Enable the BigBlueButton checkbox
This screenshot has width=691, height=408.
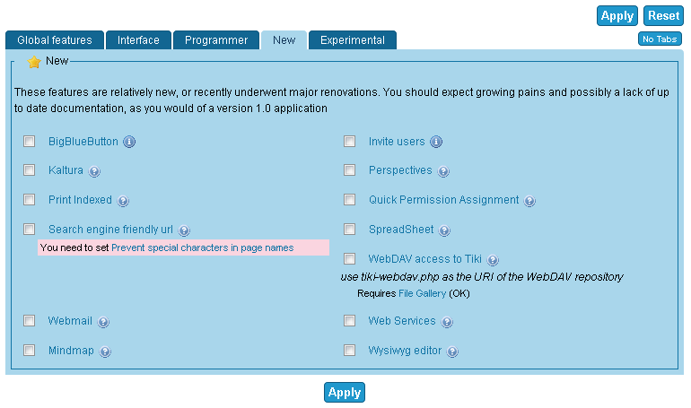(29, 142)
